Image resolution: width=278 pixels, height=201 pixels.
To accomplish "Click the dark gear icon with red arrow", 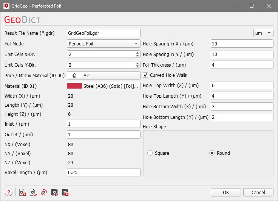I will 54,192.
